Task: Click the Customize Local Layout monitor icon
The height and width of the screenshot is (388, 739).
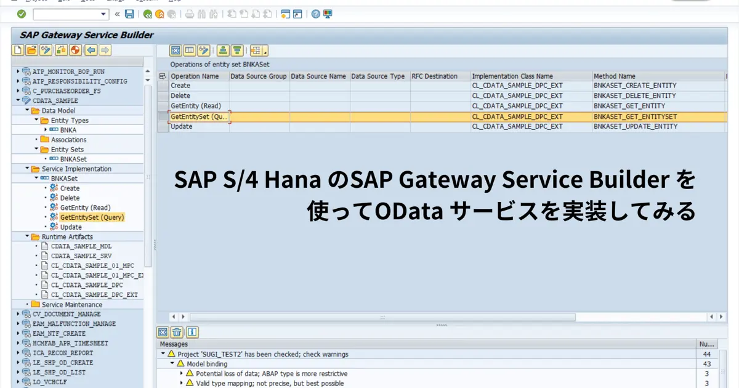Action: tap(328, 14)
